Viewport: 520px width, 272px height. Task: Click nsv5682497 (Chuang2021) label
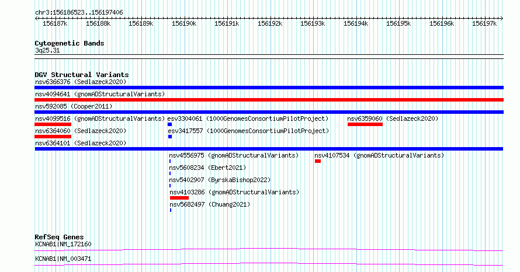pyautogui.click(x=210, y=204)
